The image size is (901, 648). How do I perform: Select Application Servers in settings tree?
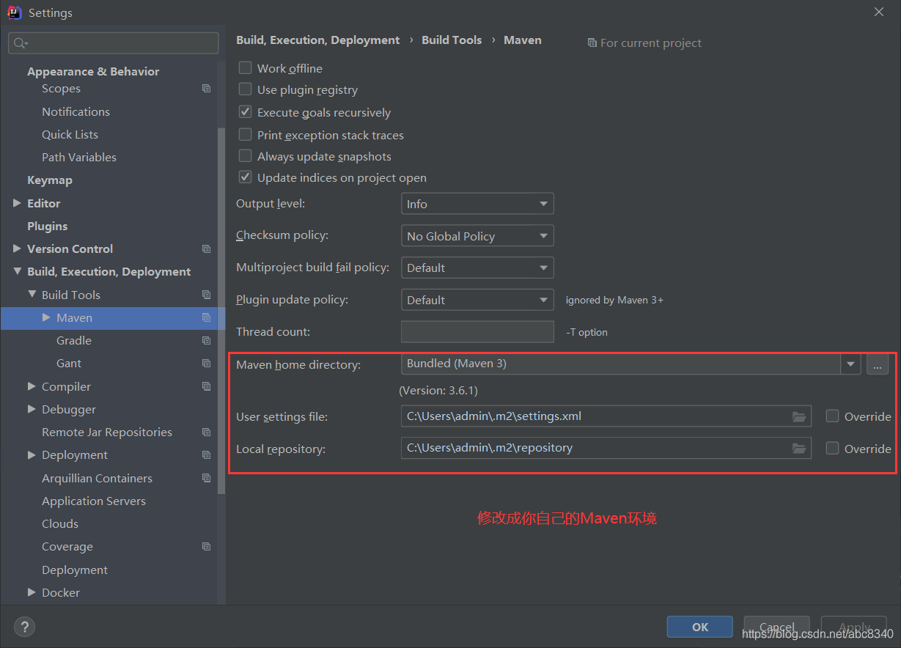click(x=94, y=501)
